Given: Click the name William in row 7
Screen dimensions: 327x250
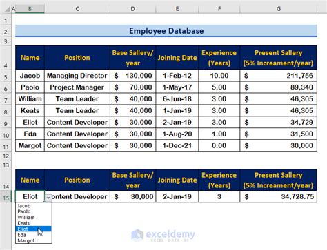Looking at the screenshot, I should pos(30,99).
